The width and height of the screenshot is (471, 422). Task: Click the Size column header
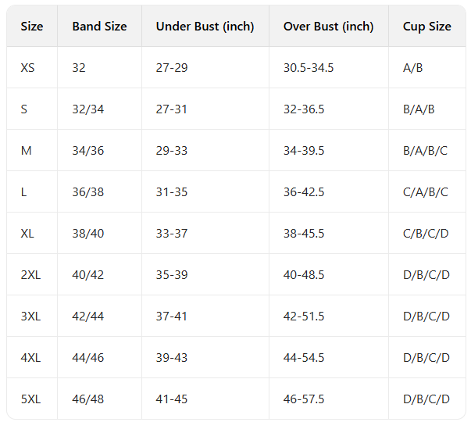click(32, 27)
